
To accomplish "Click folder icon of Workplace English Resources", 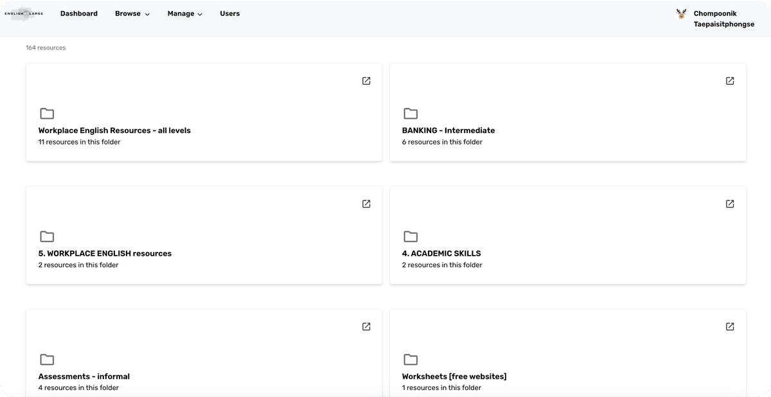I will pyautogui.click(x=47, y=114).
